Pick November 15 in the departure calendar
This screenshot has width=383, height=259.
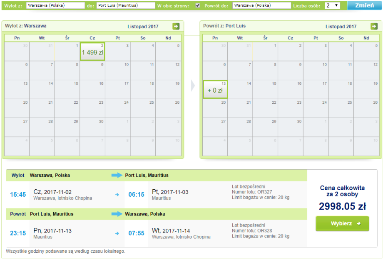click(x=67, y=89)
